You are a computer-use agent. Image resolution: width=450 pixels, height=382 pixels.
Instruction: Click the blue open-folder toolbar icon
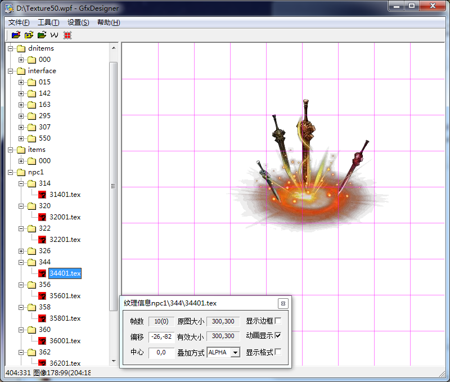[x=16, y=35]
